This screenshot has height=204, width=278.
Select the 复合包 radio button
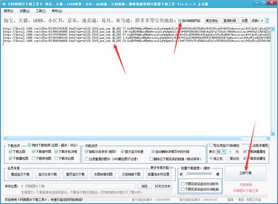(x=227, y=159)
